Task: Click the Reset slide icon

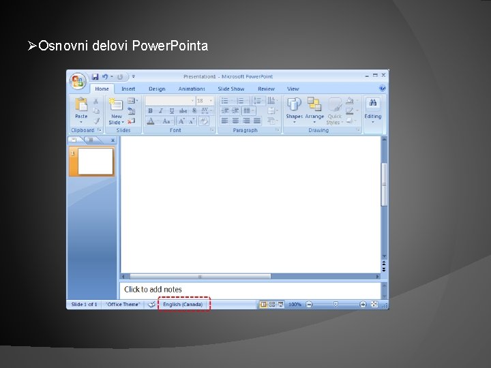Action: pos(132,110)
